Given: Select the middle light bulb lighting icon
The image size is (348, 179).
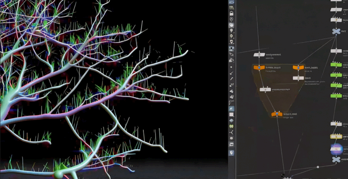Looking at the screenshot, I should [232, 36].
